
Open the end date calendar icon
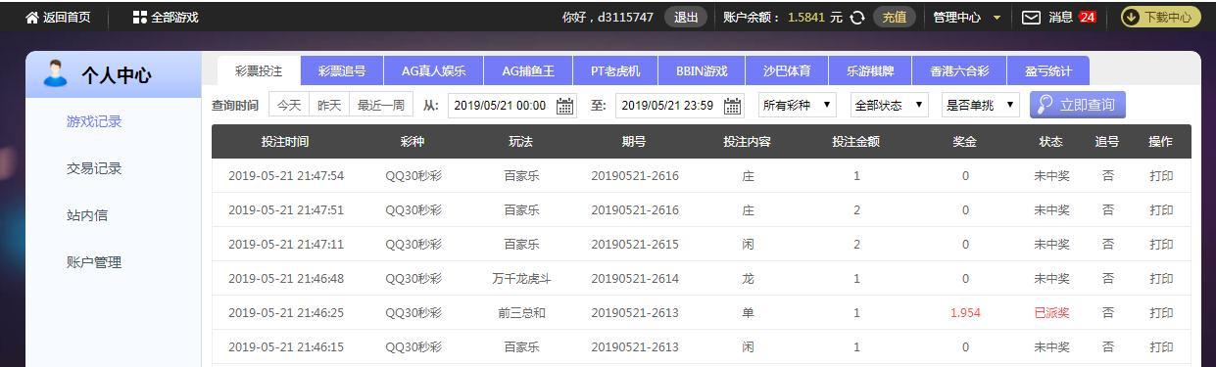pos(733,106)
